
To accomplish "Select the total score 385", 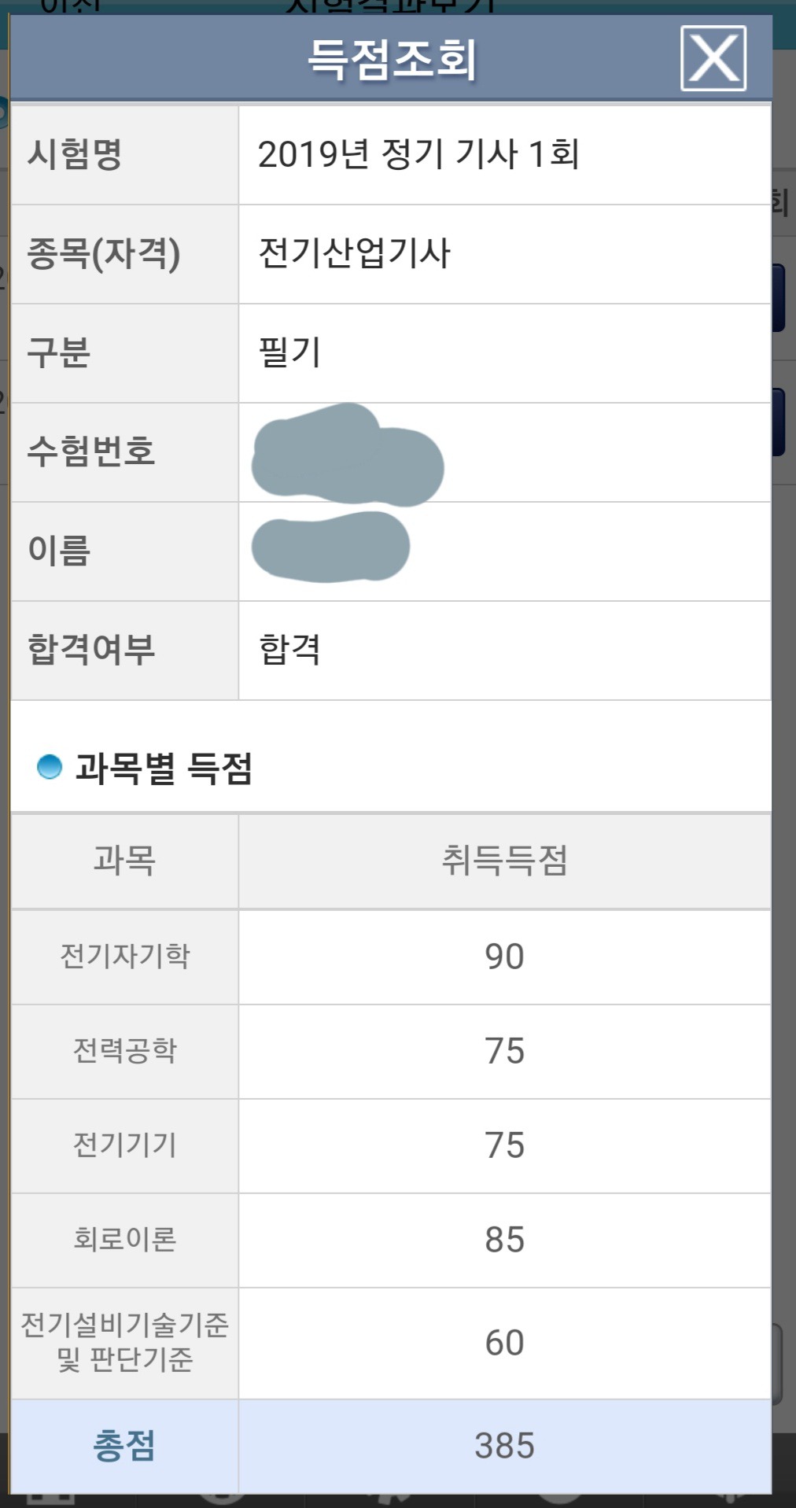I will coord(504,1446).
